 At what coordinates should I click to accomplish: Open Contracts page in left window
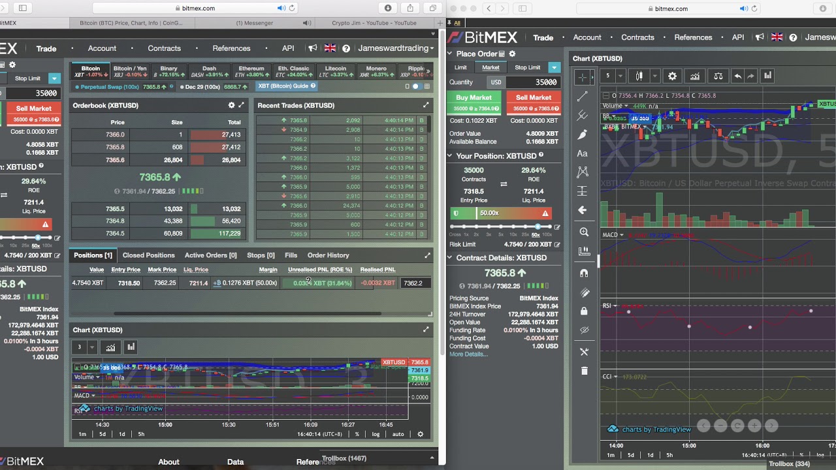164,48
